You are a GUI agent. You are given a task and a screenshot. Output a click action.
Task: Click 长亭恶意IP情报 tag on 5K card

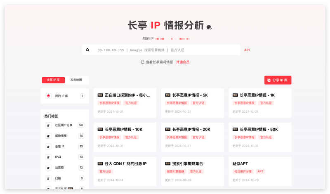(177, 103)
